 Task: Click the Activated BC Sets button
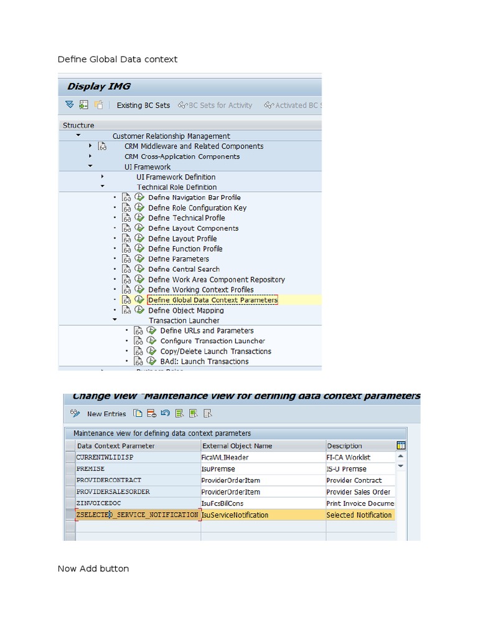pos(293,105)
